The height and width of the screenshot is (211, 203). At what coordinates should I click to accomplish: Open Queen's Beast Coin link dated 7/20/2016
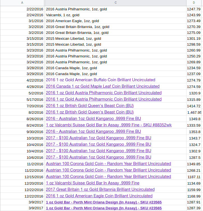(89, 106)
